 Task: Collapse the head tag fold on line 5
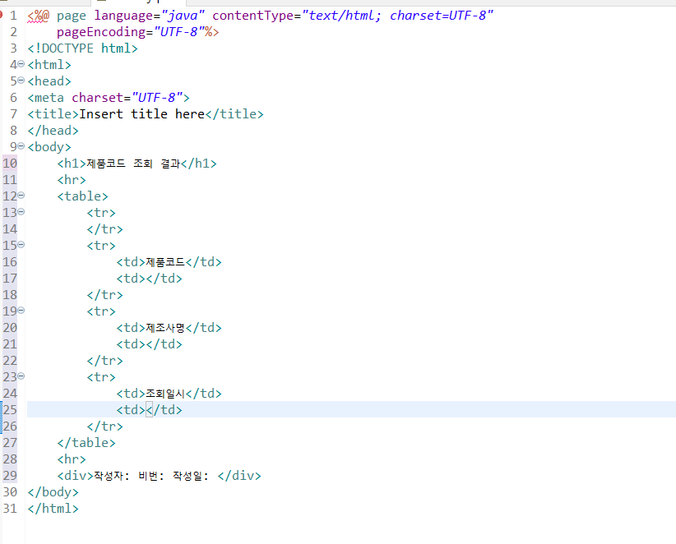pyautogui.click(x=21, y=81)
